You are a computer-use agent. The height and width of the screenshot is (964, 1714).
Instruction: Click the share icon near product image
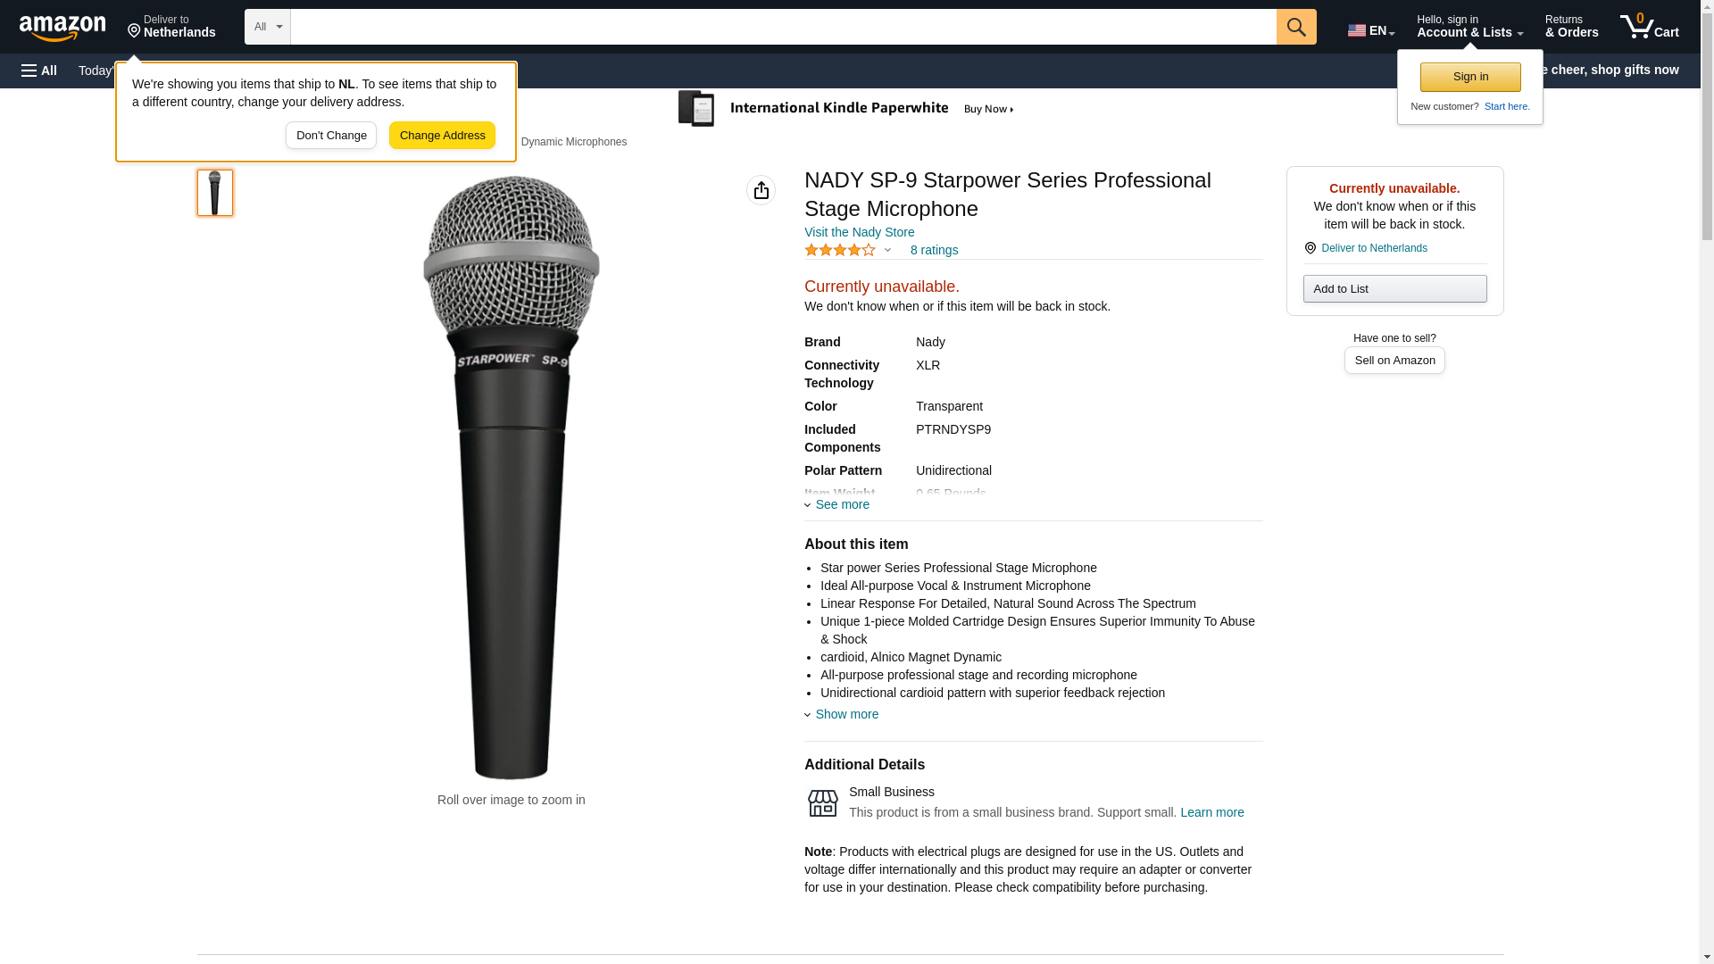pyautogui.click(x=761, y=190)
